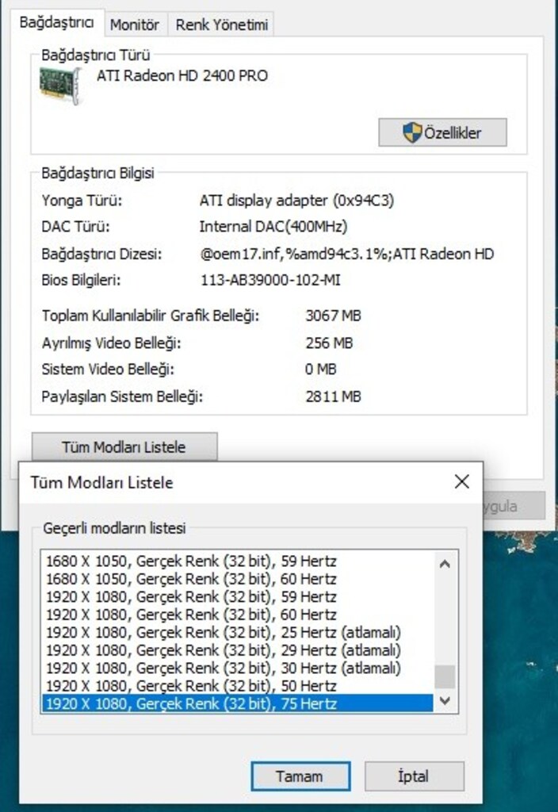Click the Bağdaştırıcı Dizesi @oem17.inf value
Image resolution: width=558 pixels, height=812 pixels.
click(347, 254)
